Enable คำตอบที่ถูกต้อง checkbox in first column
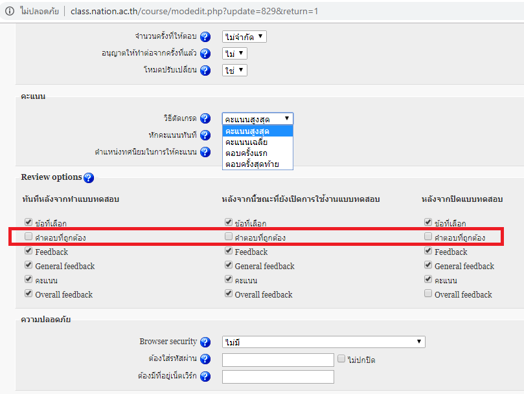 pyautogui.click(x=28, y=237)
